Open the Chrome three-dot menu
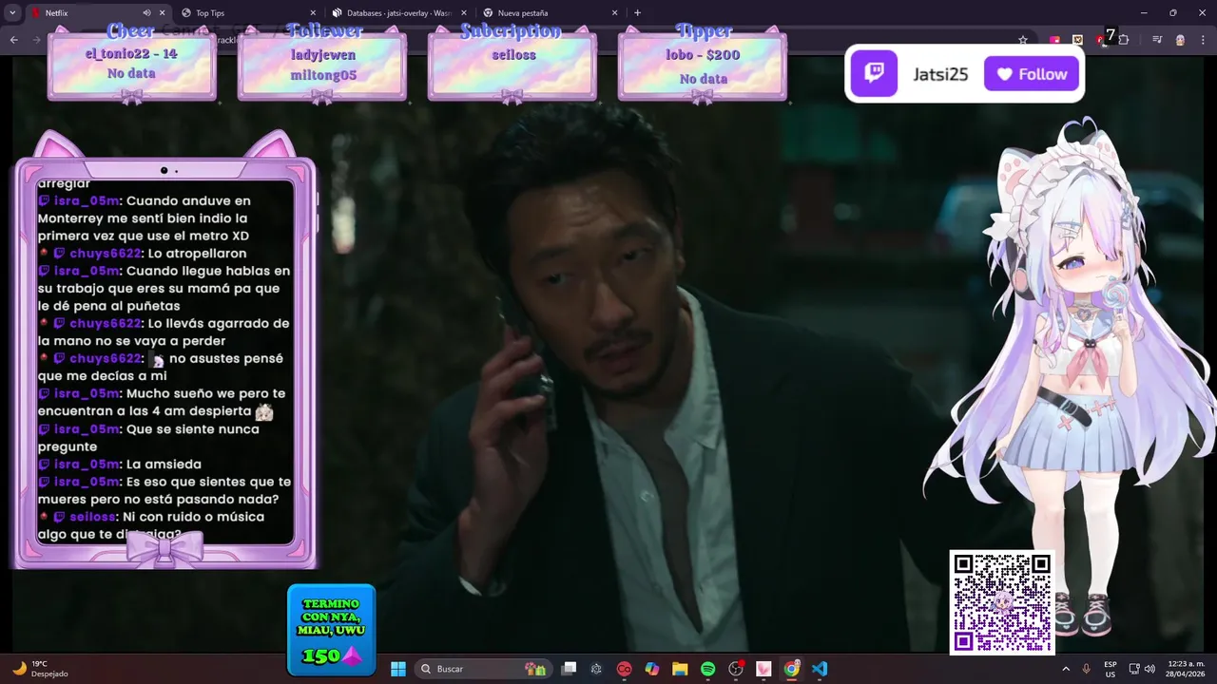Screen dimensions: 1217x684 tap(1202, 40)
